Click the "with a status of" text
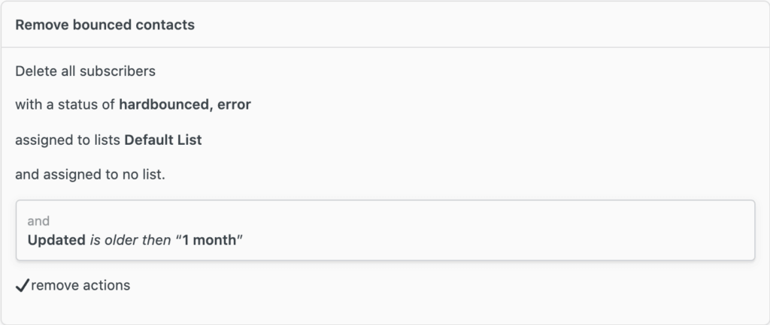770x325 pixels. (x=65, y=105)
